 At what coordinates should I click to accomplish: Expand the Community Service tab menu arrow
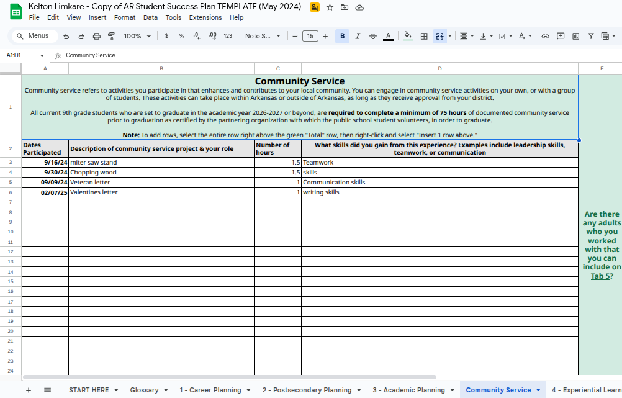[x=538, y=390]
